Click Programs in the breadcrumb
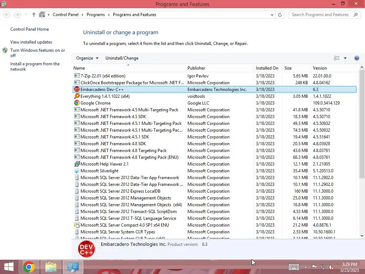Screen dimensions: 365x274 pos(96,15)
